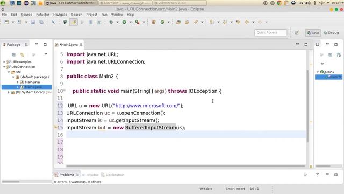The height and width of the screenshot is (194, 344).
Task: Click the Search pencil toolbar icon
Action: point(196,22)
